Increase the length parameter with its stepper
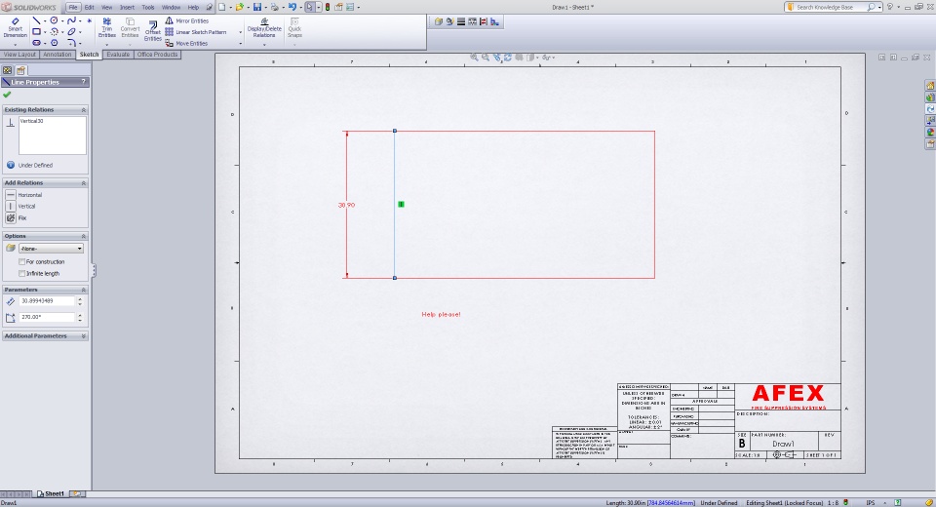Image resolution: width=936 pixels, height=507 pixels. [x=80, y=299]
